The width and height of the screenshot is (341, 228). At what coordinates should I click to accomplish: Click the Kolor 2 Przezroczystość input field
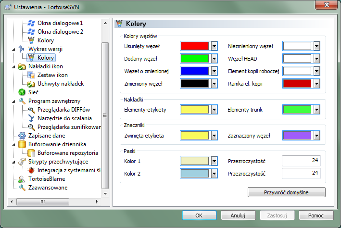[x=301, y=173]
